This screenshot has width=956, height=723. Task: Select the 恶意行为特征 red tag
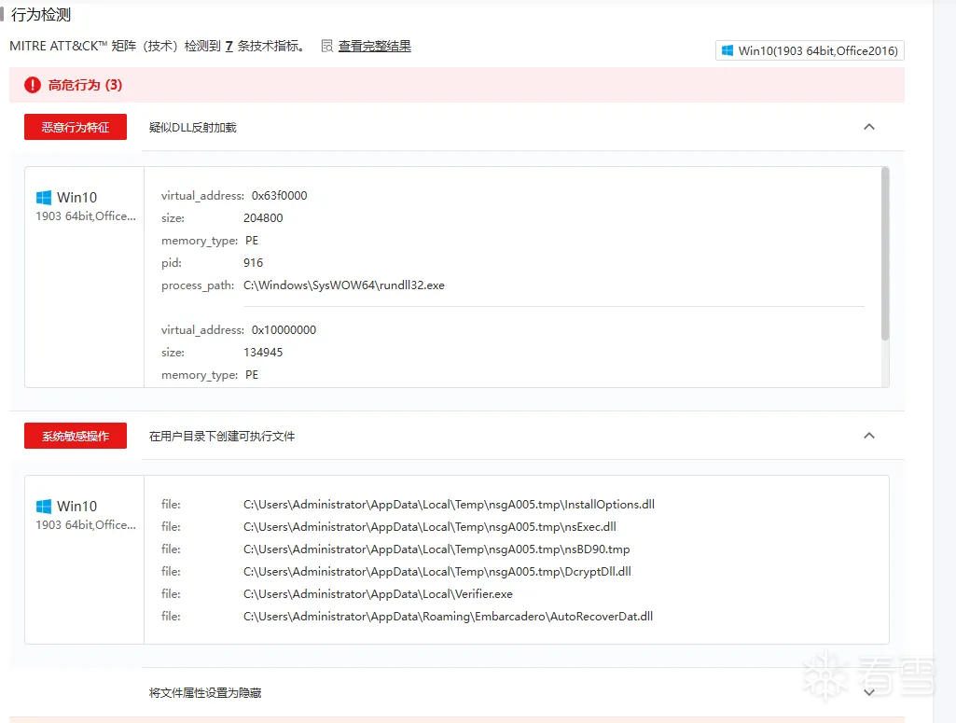click(75, 127)
